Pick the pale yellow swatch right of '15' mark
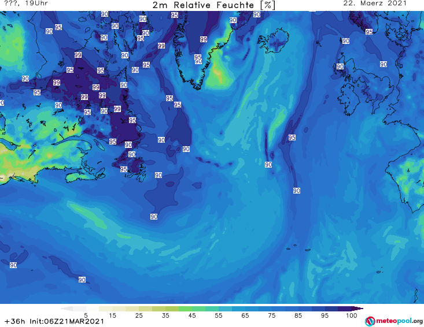This screenshot has height=327, width=424. pos(119,309)
